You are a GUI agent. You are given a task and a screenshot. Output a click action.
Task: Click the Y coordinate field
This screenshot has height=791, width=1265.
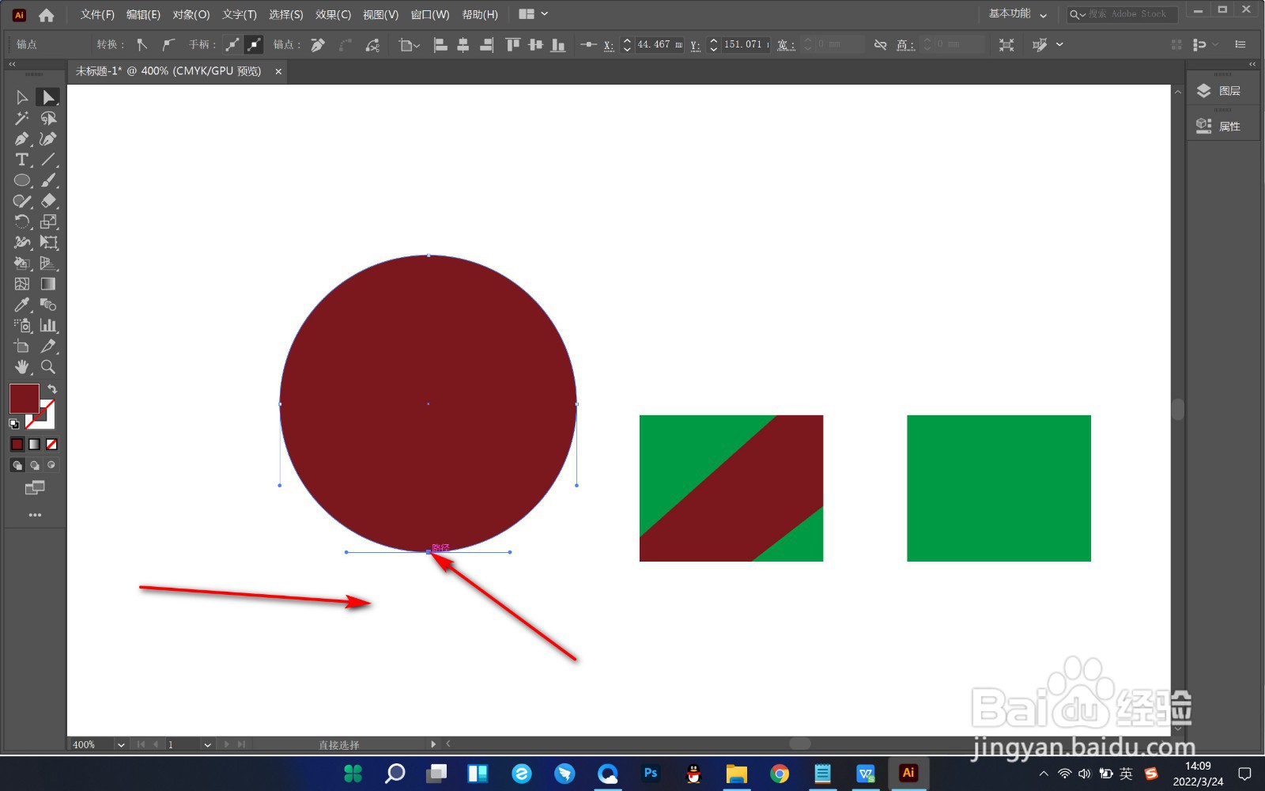746,45
